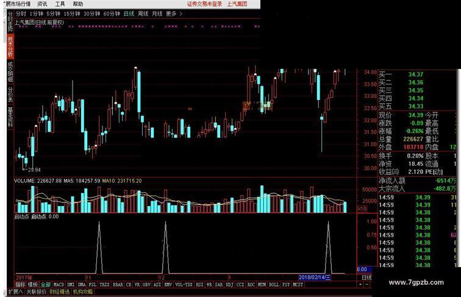Switch to 周线 weekly chart period
The image size is (461, 297).
pyautogui.click(x=143, y=13)
